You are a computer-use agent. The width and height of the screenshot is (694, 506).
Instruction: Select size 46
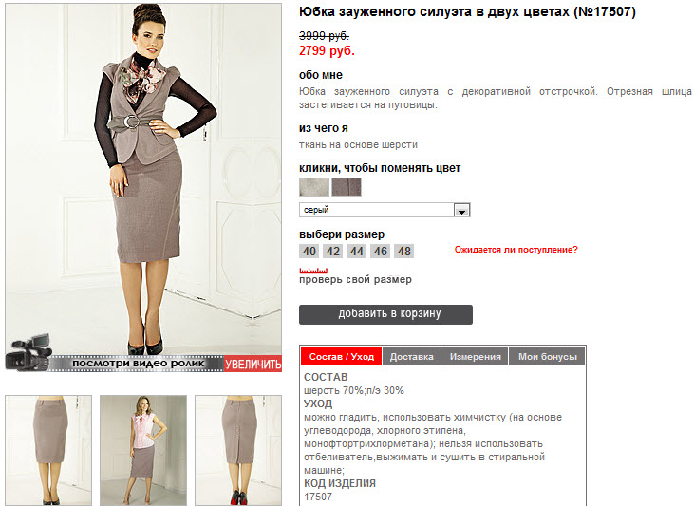coord(380,252)
